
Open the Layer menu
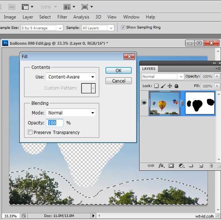point(28,17)
